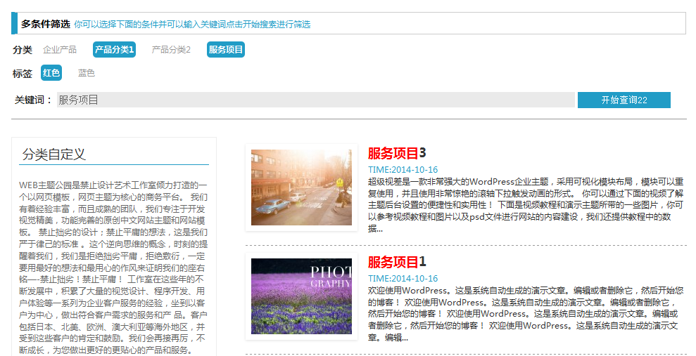Deselect the 产品分类1 category filter
Image resolution: width=696 pixels, height=356 pixels.
pos(114,50)
